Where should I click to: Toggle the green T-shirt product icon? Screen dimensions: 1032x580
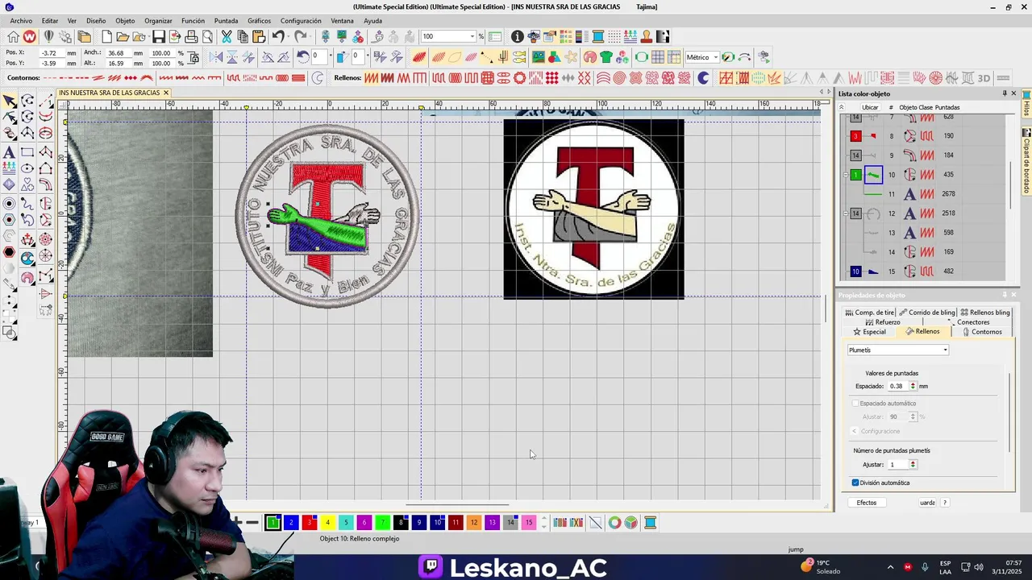click(606, 56)
